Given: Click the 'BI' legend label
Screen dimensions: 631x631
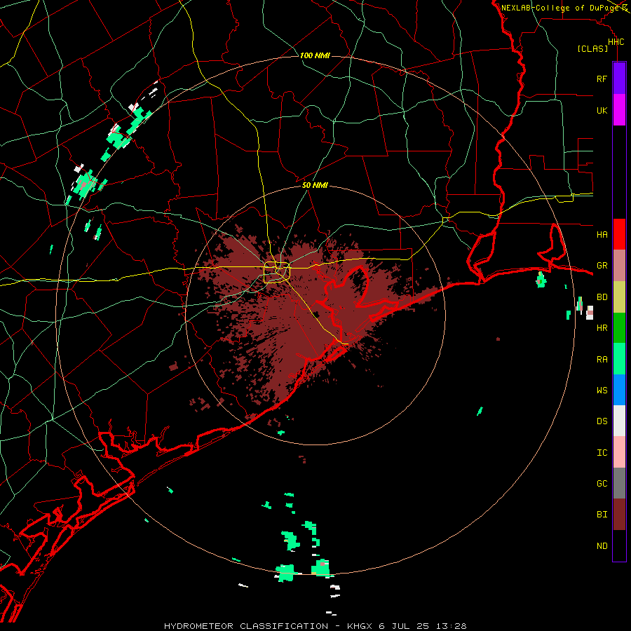Looking at the screenshot, I should [x=602, y=515].
